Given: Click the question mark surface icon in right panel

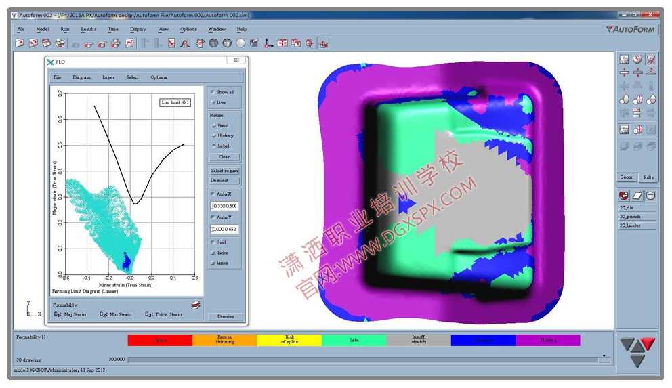Looking at the screenshot, I should click(x=651, y=72).
